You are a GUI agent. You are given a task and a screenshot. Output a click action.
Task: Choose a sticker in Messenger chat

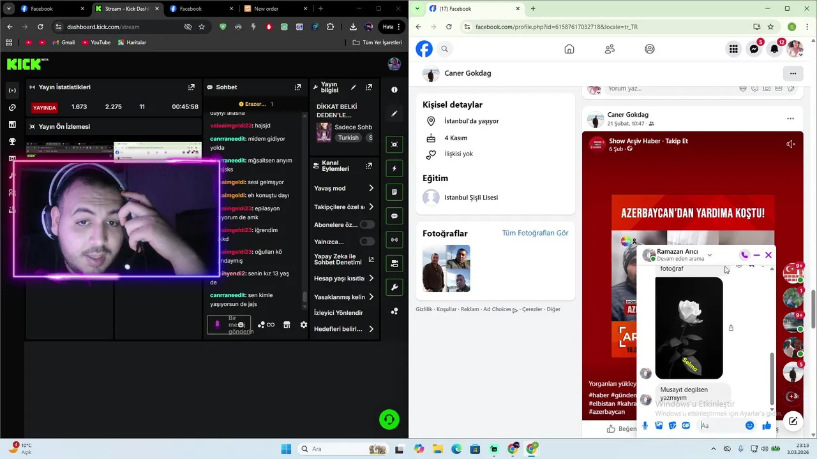[672, 426]
